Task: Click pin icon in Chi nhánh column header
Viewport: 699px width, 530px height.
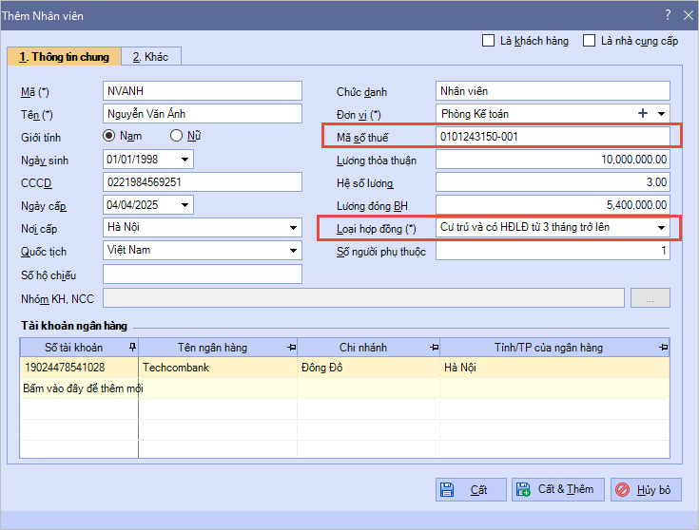Action: point(434,348)
